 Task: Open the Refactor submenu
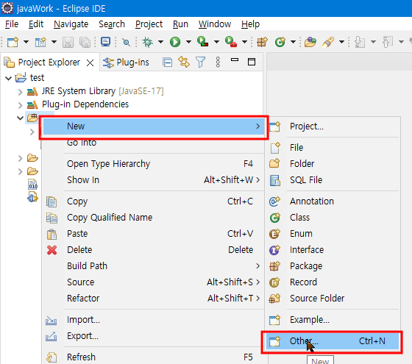[x=154, y=299]
